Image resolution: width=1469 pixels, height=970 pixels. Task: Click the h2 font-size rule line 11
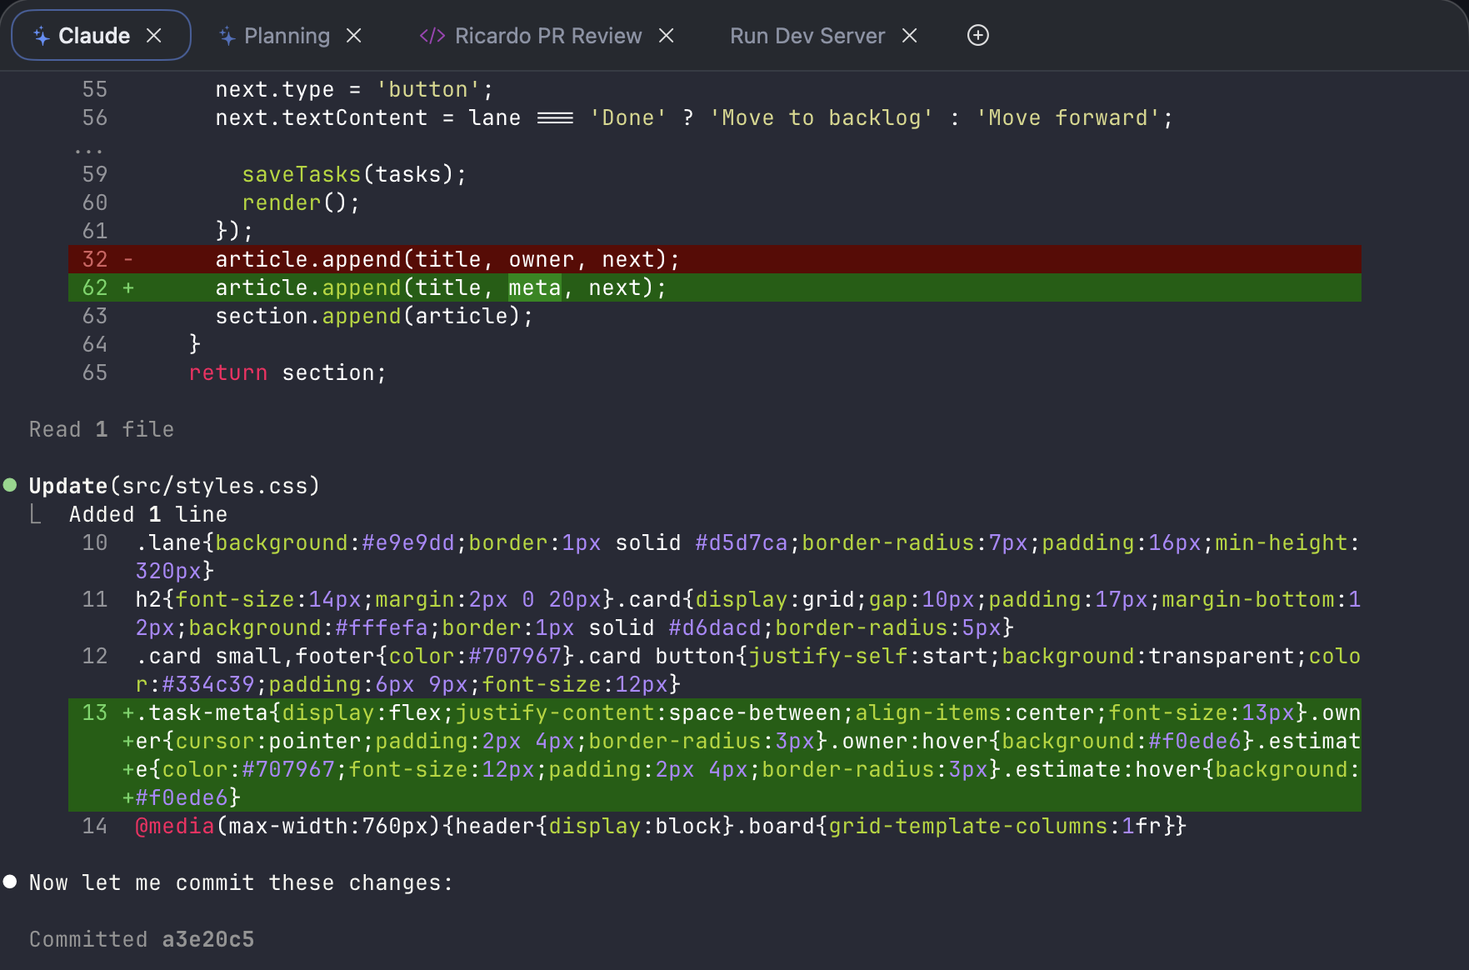click(747, 613)
